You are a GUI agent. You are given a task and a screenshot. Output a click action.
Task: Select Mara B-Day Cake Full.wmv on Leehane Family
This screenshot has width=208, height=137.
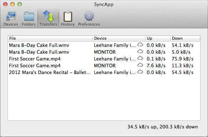(x=104, y=45)
